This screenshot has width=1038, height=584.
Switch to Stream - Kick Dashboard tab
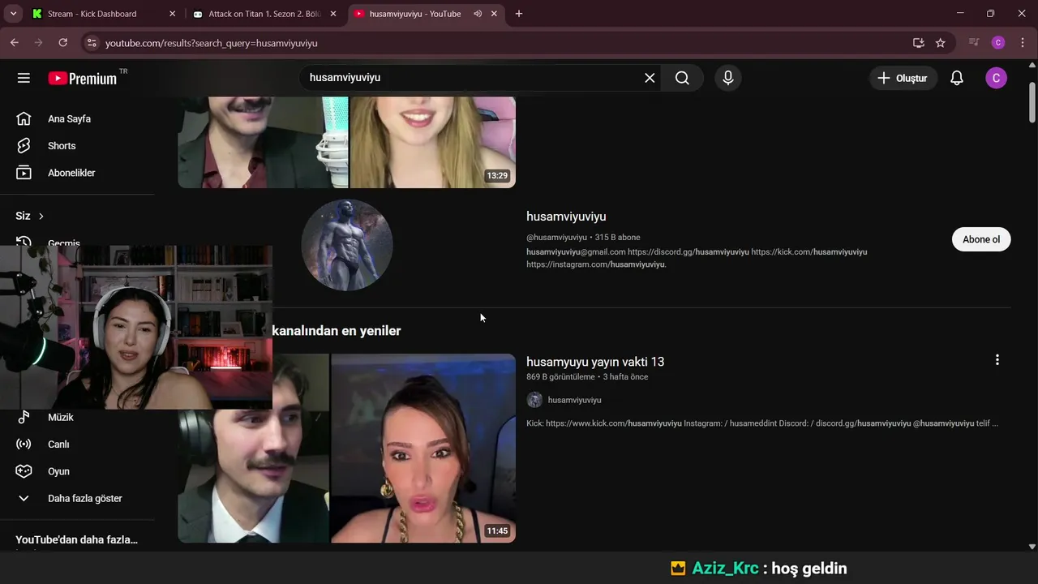tap(92, 14)
